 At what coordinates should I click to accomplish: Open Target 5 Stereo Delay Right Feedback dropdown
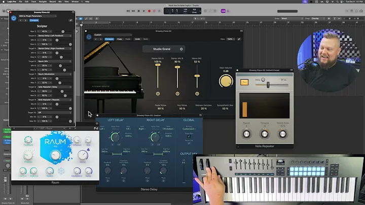click(54, 48)
